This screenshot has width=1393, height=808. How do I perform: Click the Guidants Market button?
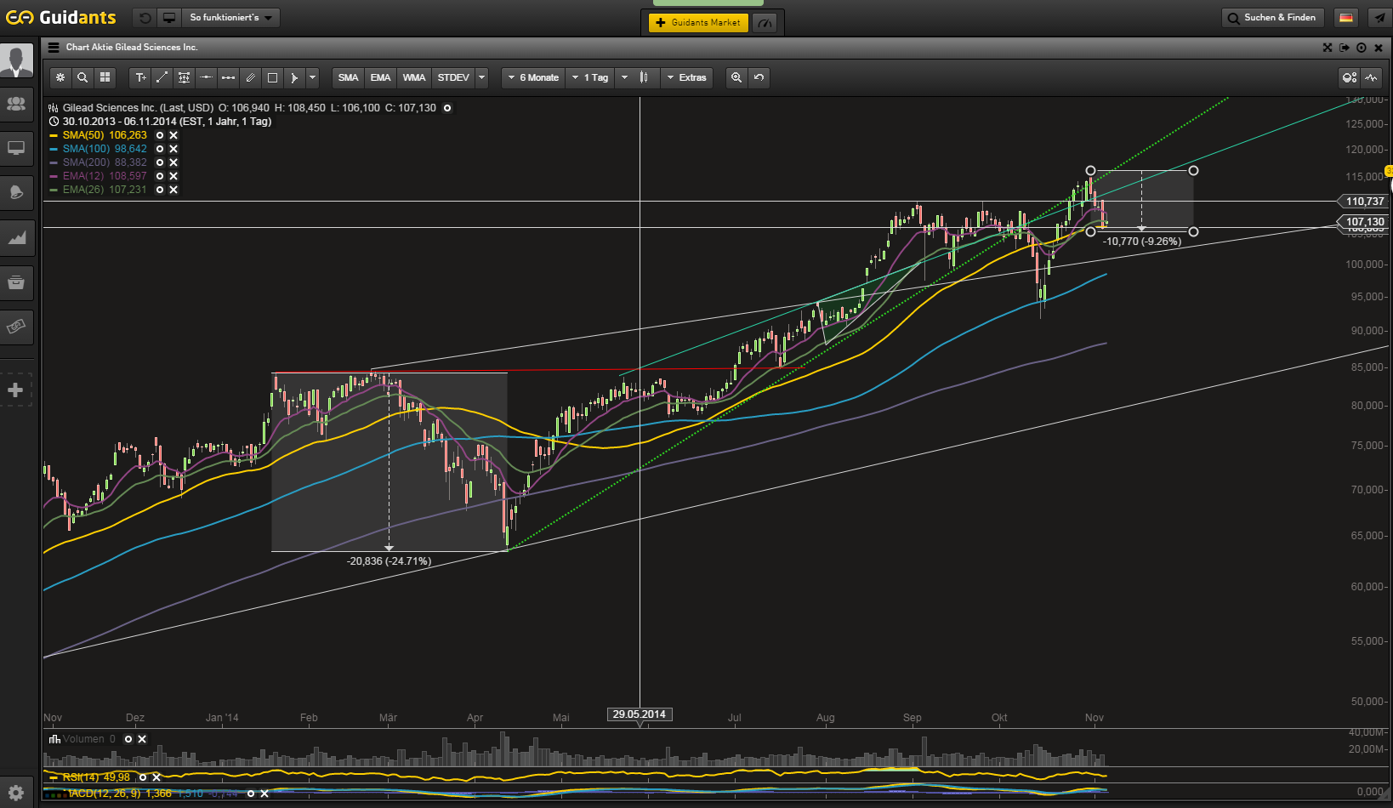[698, 23]
